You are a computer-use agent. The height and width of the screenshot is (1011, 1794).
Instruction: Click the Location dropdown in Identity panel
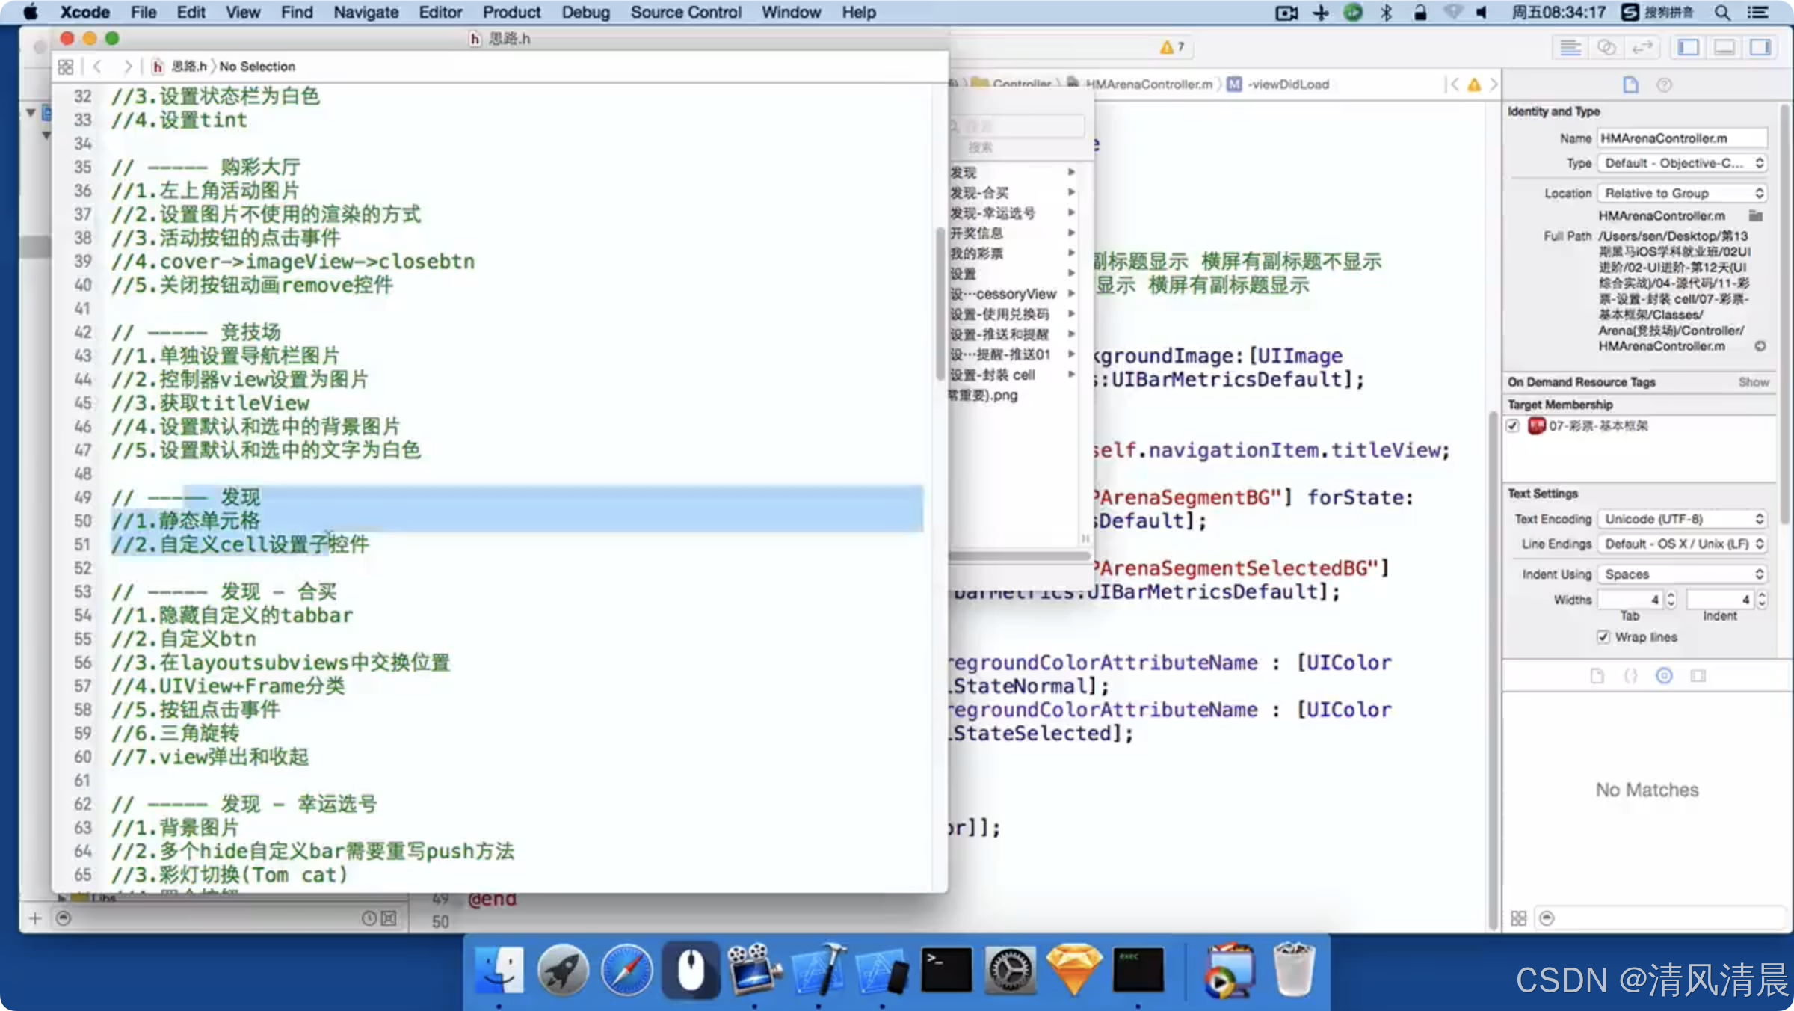(1682, 192)
